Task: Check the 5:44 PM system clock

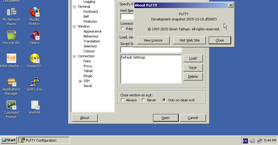Action: pyautogui.click(x=270, y=140)
